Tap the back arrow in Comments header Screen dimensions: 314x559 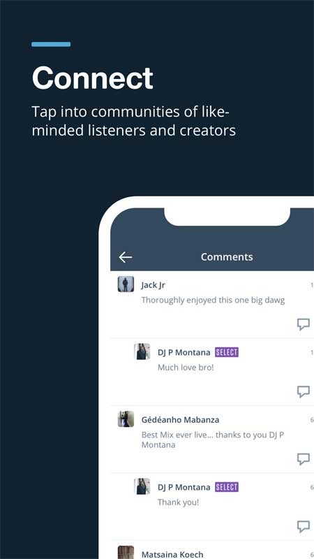tap(126, 257)
